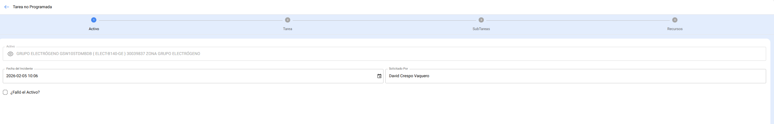Click the eye icon in Activo field
The height and width of the screenshot is (124, 774).
pyautogui.click(x=10, y=54)
